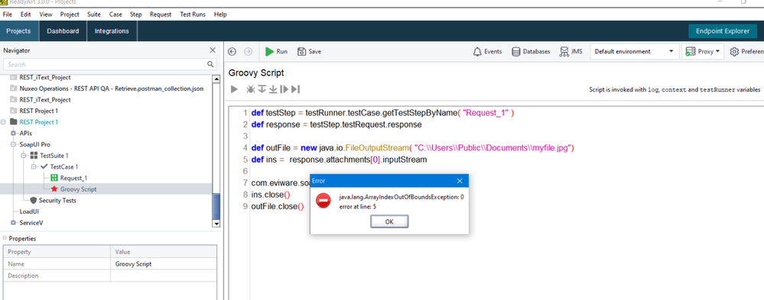The width and height of the screenshot is (764, 300).
Task: Collapse the open REST Project 1 node
Action: coord(4,122)
